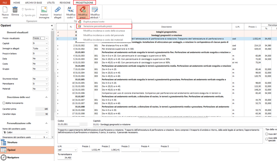This screenshot has width=277, height=161.
Task: Click the Prezzo 1 column header
Action: click(253, 27)
